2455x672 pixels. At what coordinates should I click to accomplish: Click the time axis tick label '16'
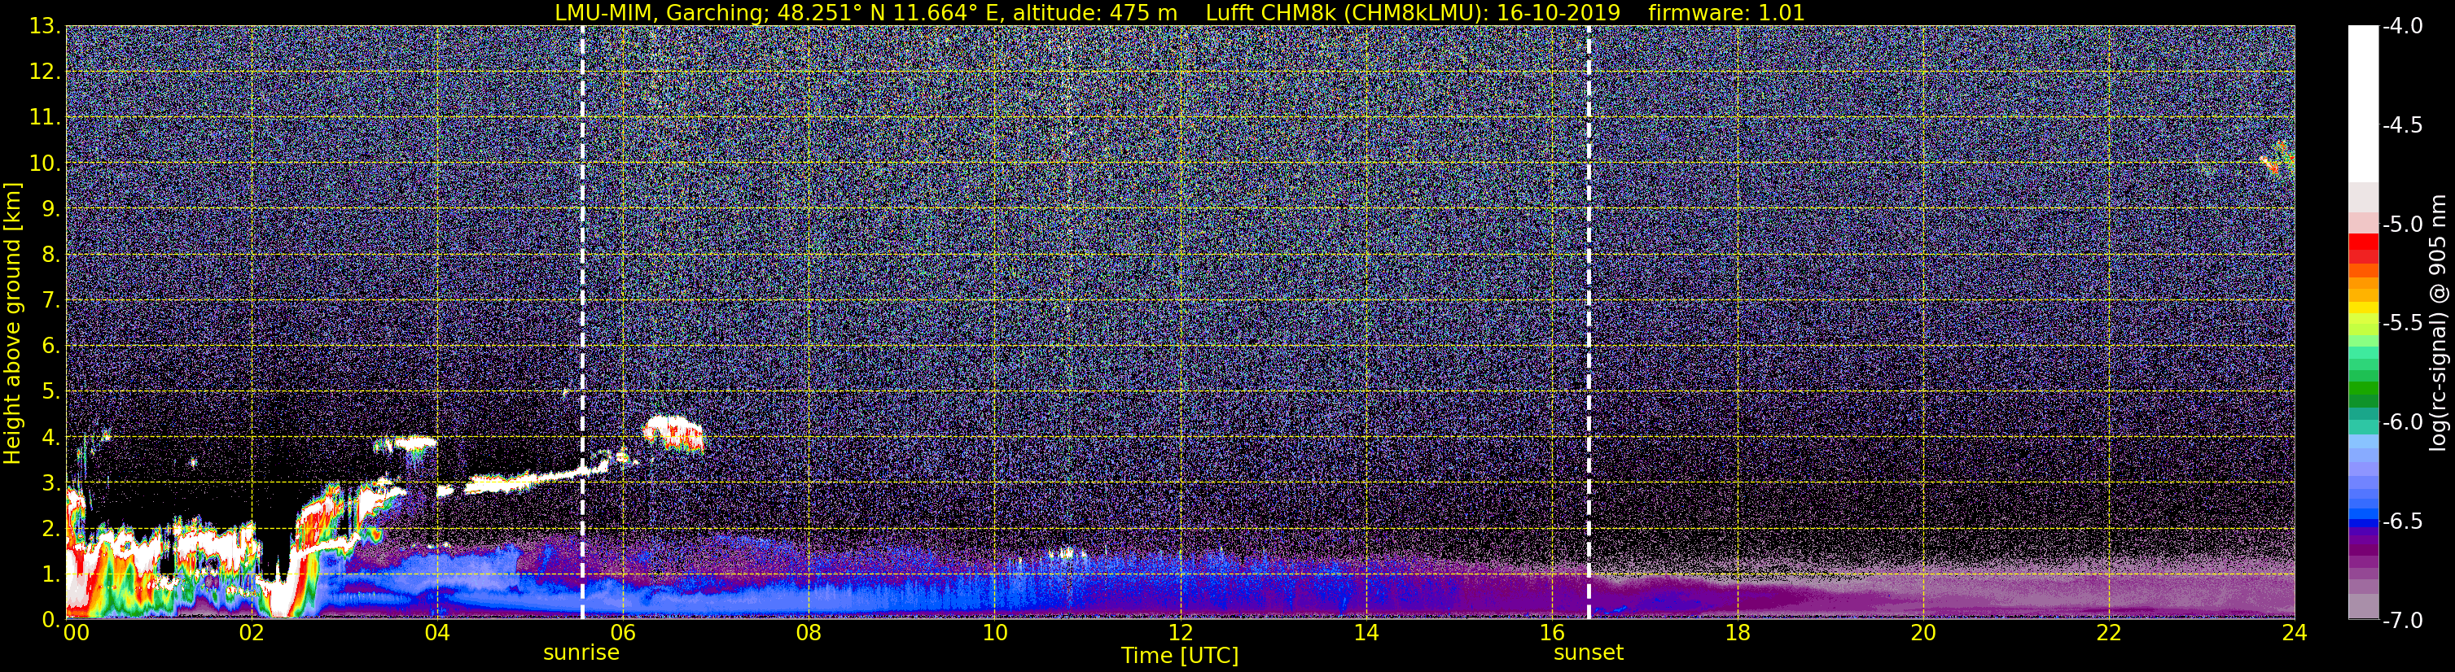1553,633
